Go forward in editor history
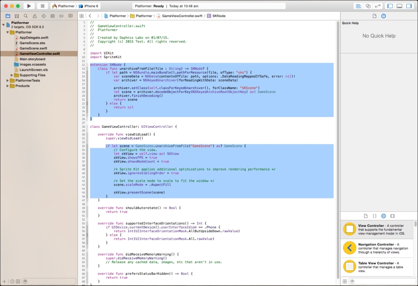 pos(98,16)
